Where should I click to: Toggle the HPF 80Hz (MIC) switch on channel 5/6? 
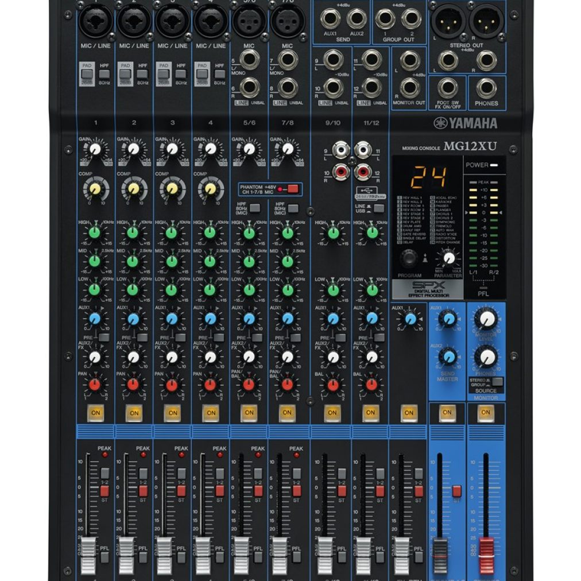coord(254,208)
